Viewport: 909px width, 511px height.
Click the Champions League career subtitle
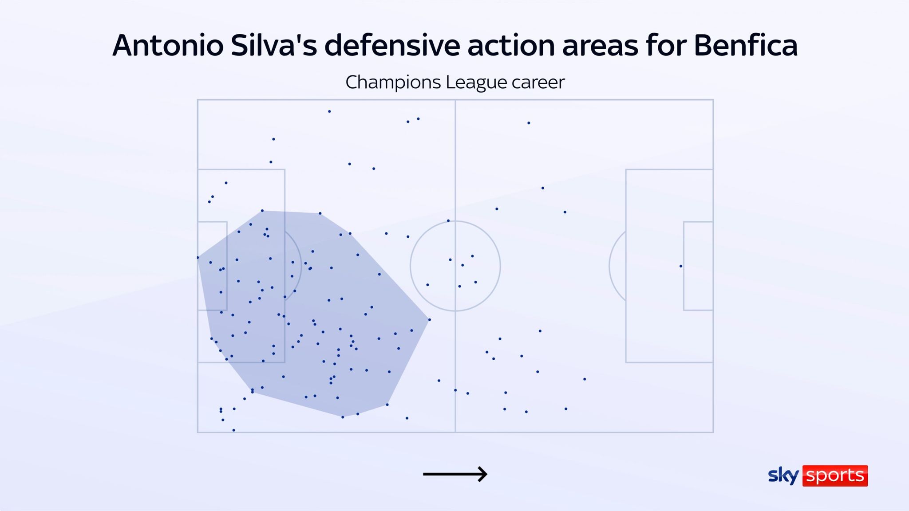[x=455, y=83]
